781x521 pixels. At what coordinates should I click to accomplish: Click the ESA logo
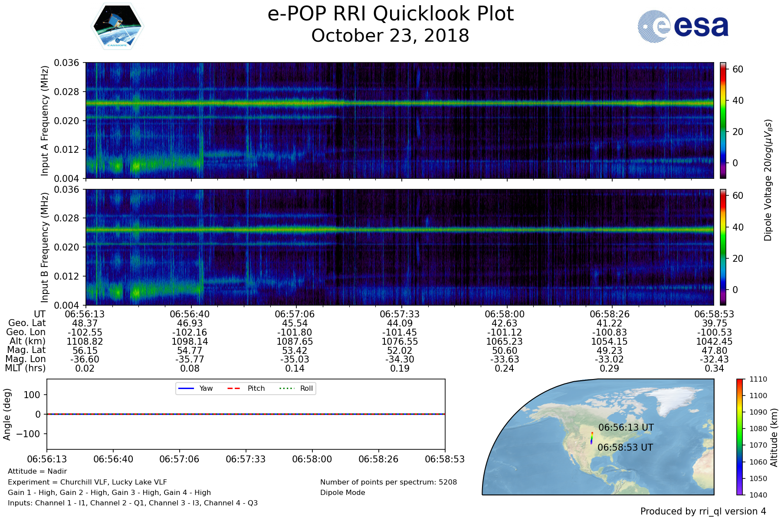pos(683,26)
